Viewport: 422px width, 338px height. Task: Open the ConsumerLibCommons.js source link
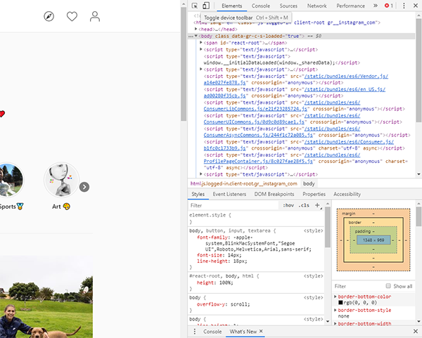(x=255, y=109)
